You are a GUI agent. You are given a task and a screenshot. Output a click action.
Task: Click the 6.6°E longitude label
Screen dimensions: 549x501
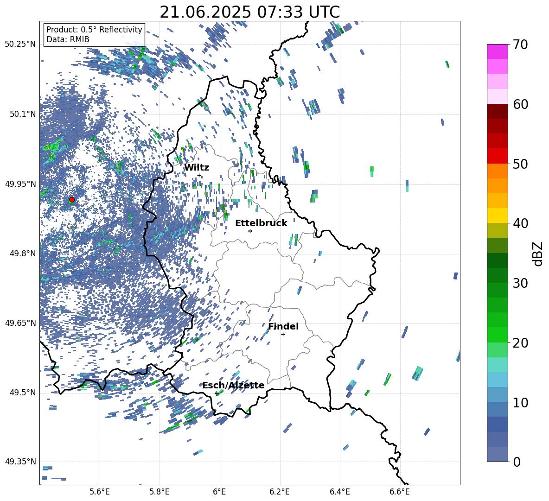point(400,492)
